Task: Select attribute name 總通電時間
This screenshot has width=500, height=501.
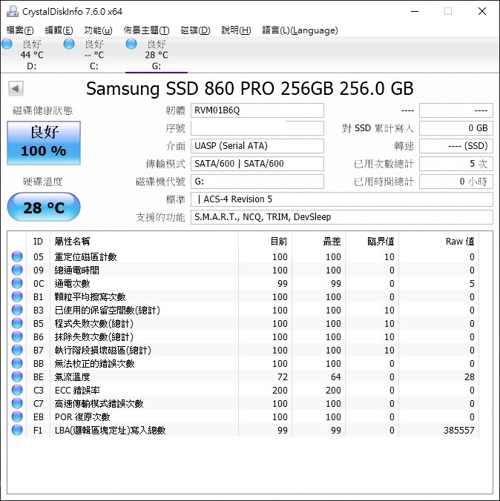Action: click(76, 271)
